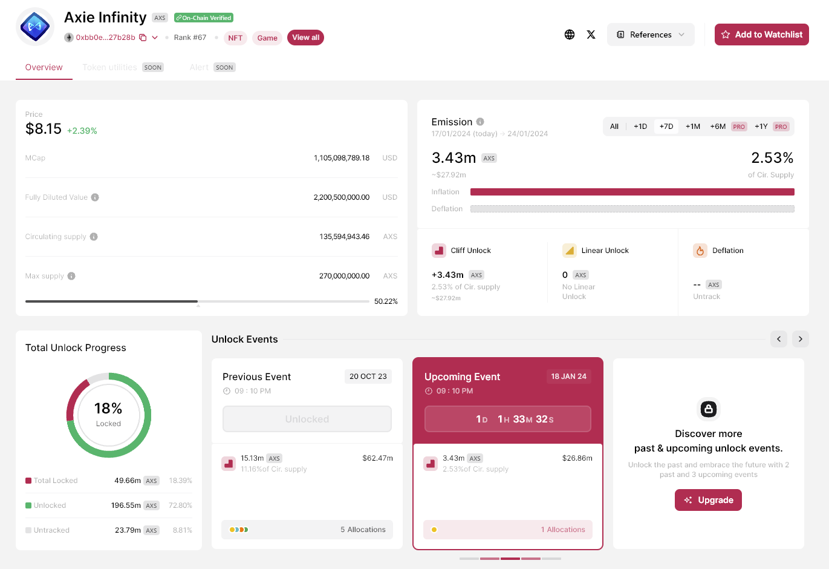Open the 5 Allocations bar
829x569 pixels.
pos(307,530)
